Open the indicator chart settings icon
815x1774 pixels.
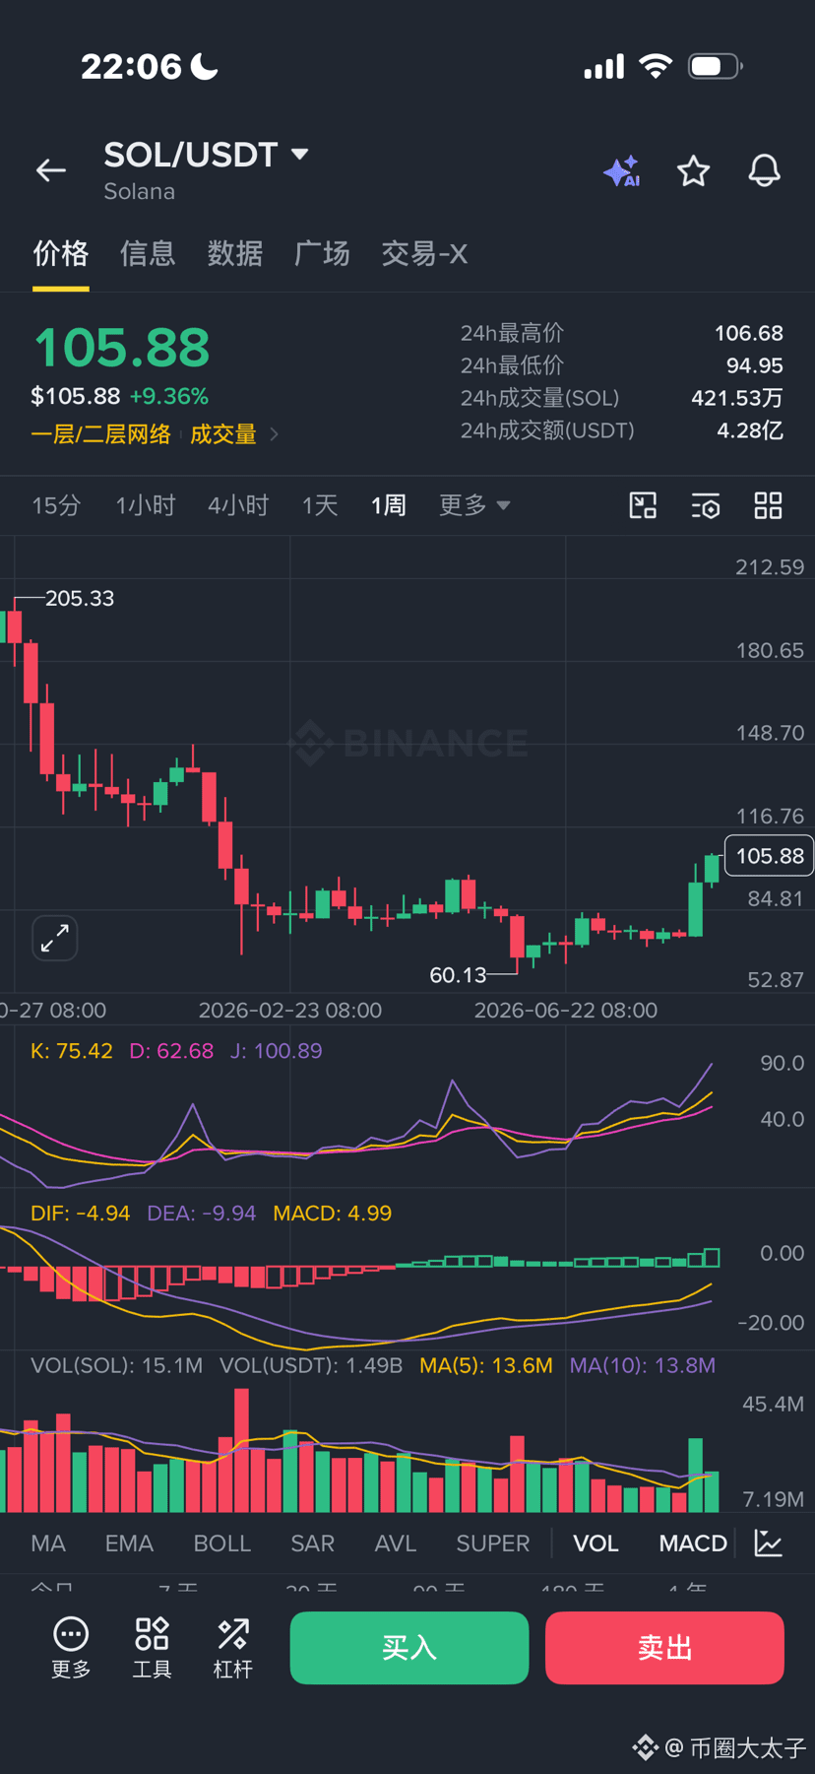(768, 1543)
